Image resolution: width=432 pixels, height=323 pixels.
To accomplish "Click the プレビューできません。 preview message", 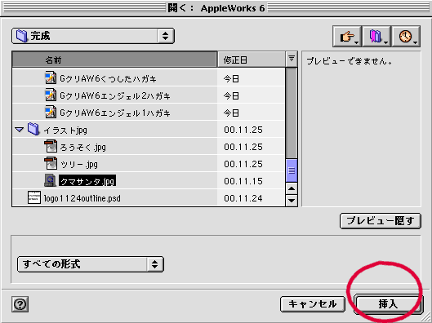I will pos(350,61).
